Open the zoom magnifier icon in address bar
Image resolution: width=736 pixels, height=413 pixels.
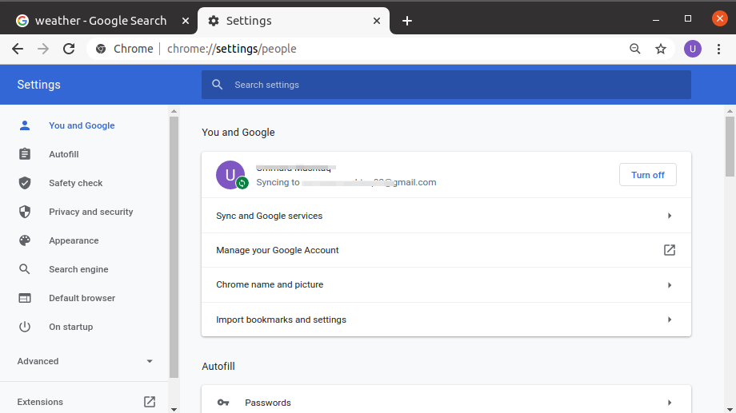pyautogui.click(x=635, y=49)
